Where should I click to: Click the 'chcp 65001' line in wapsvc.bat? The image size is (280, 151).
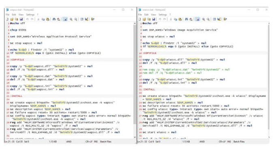pos(18,30)
